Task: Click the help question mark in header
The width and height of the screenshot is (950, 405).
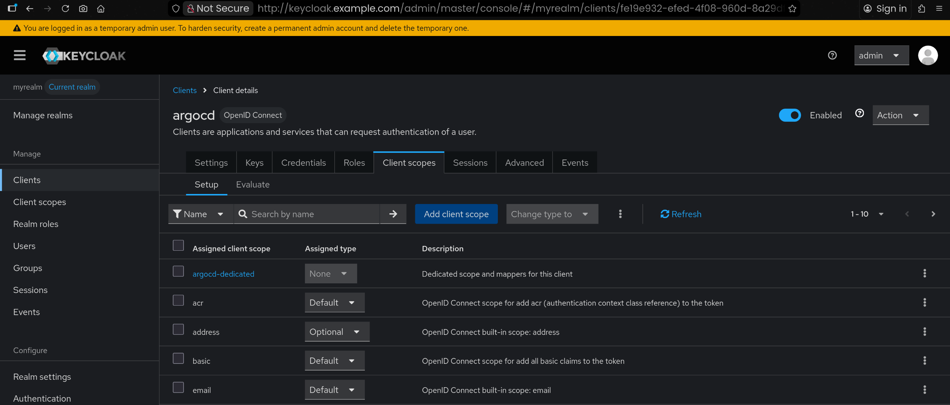Action: (832, 56)
